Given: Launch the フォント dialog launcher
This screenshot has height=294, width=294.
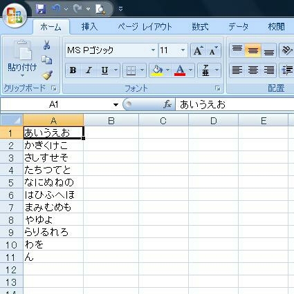Looking at the screenshot, I should pyautogui.click(x=217, y=88).
